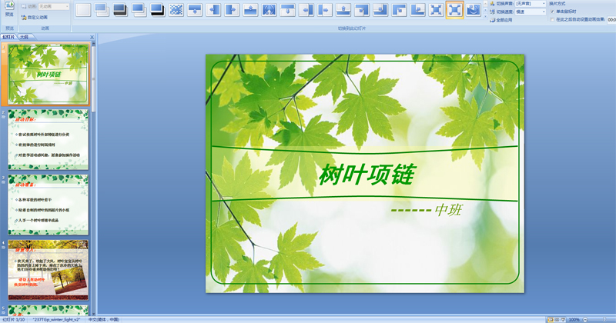Switch to Slide Sorter view in status bar
616x323 pixels.
tap(557, 320)
